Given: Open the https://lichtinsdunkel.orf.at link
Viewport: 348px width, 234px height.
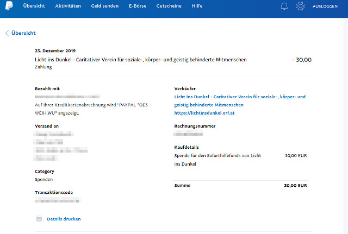Looking at the screenshot, I should tap(204, 113).
